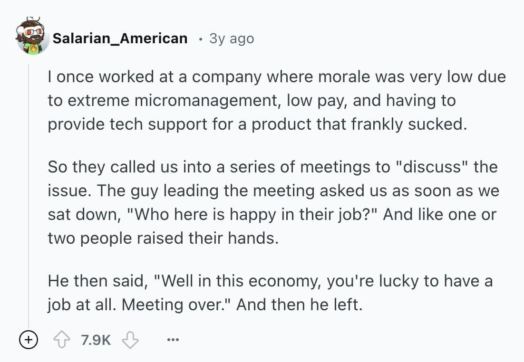The width and height of the screenshot is (524, 362).
Task: Click the "3y ago" timestamp
Action: point(232,38)
